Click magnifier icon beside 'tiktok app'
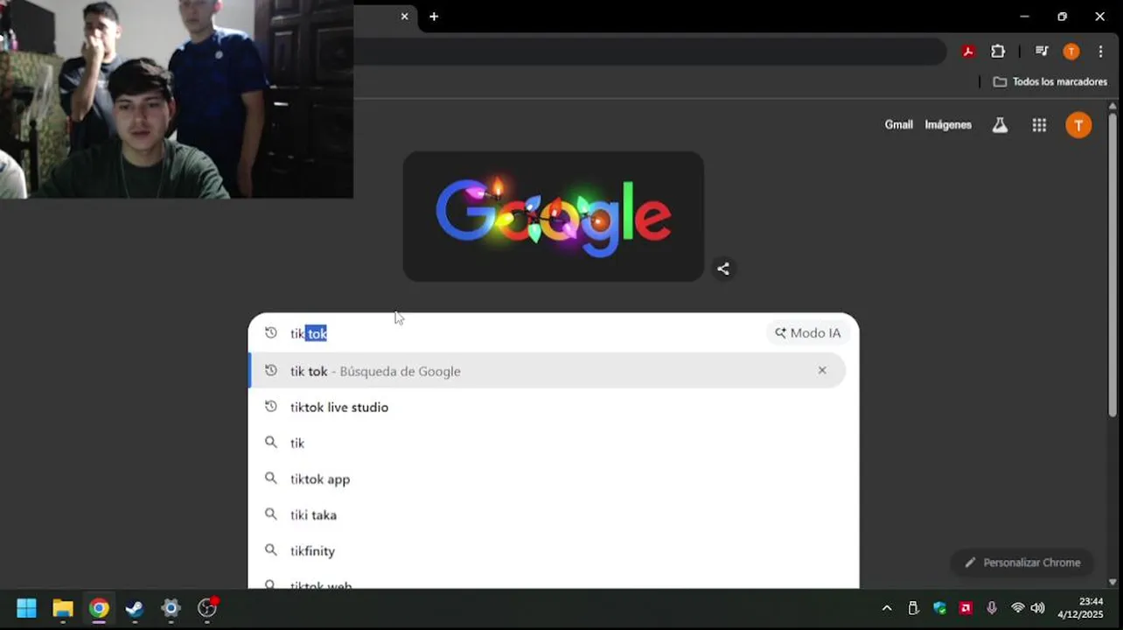 pyautogui.click(x=271, y=479)
